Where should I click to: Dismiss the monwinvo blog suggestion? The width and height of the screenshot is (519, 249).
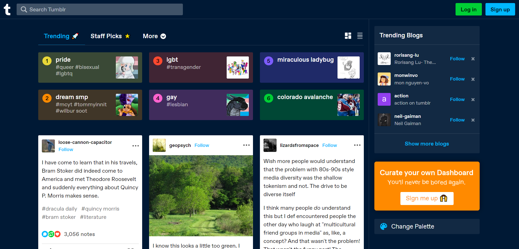click(473, 79)
